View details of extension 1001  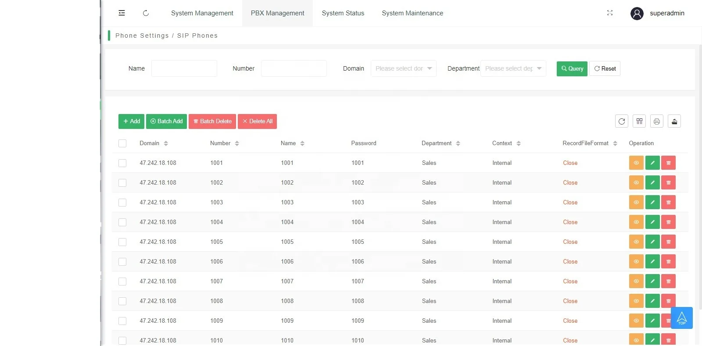point(636,163)
